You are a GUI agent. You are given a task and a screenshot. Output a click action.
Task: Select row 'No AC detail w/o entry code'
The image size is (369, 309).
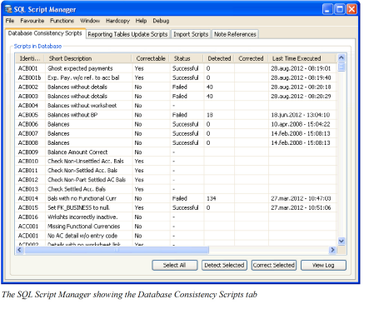click(176, 236)
